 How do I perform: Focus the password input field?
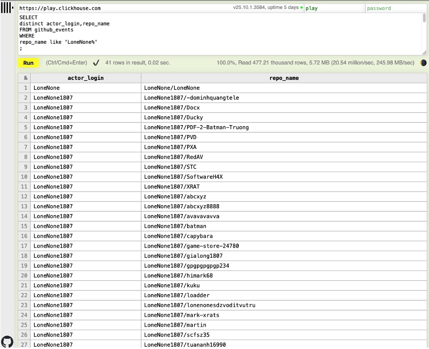click(x=396, y=8)
